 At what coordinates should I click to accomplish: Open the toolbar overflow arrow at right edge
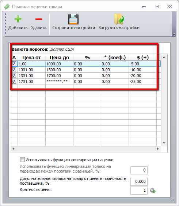[174, 34]
